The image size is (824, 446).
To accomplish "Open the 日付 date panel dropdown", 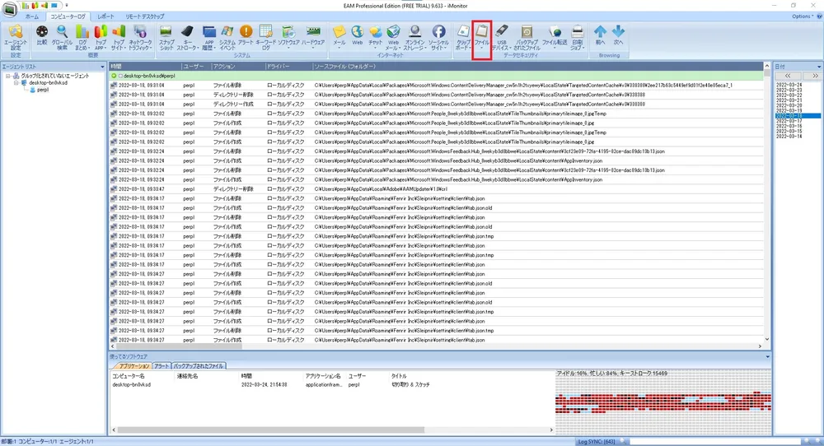I will pyautogui.click(x=819, y=67).
